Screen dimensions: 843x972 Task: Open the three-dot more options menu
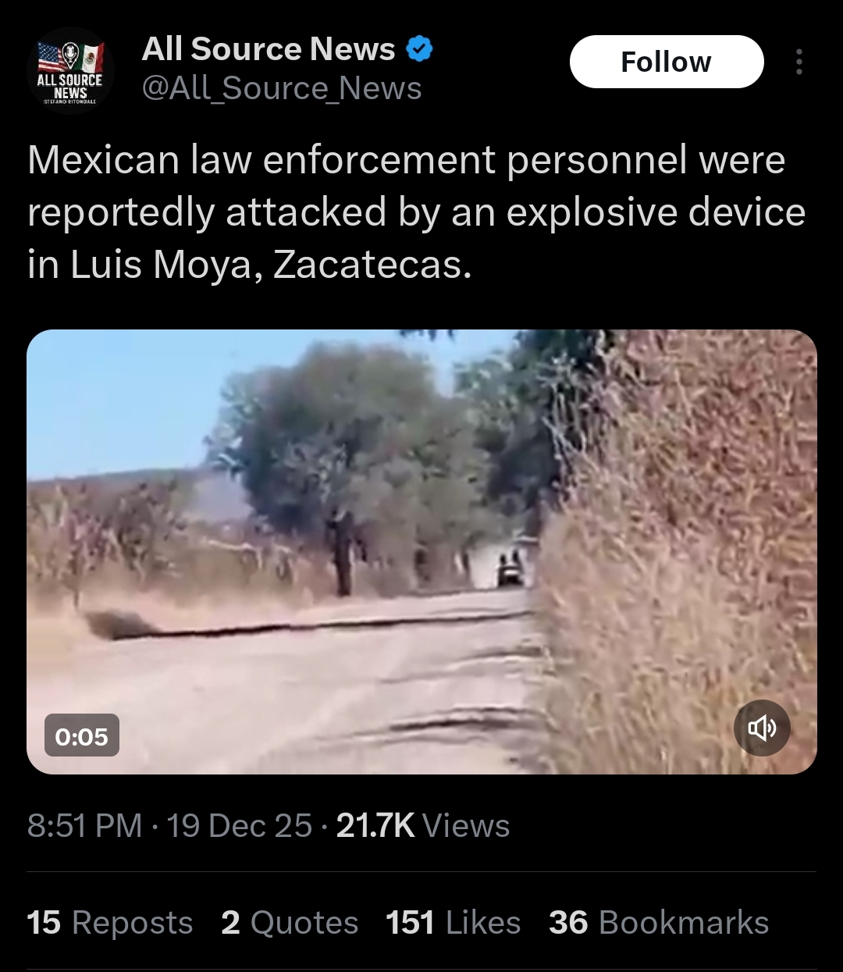coord(799,62)
